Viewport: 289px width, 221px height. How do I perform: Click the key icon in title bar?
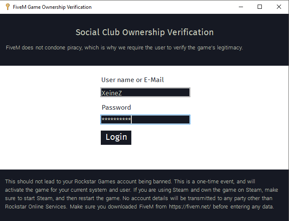(x=8, y=7)
